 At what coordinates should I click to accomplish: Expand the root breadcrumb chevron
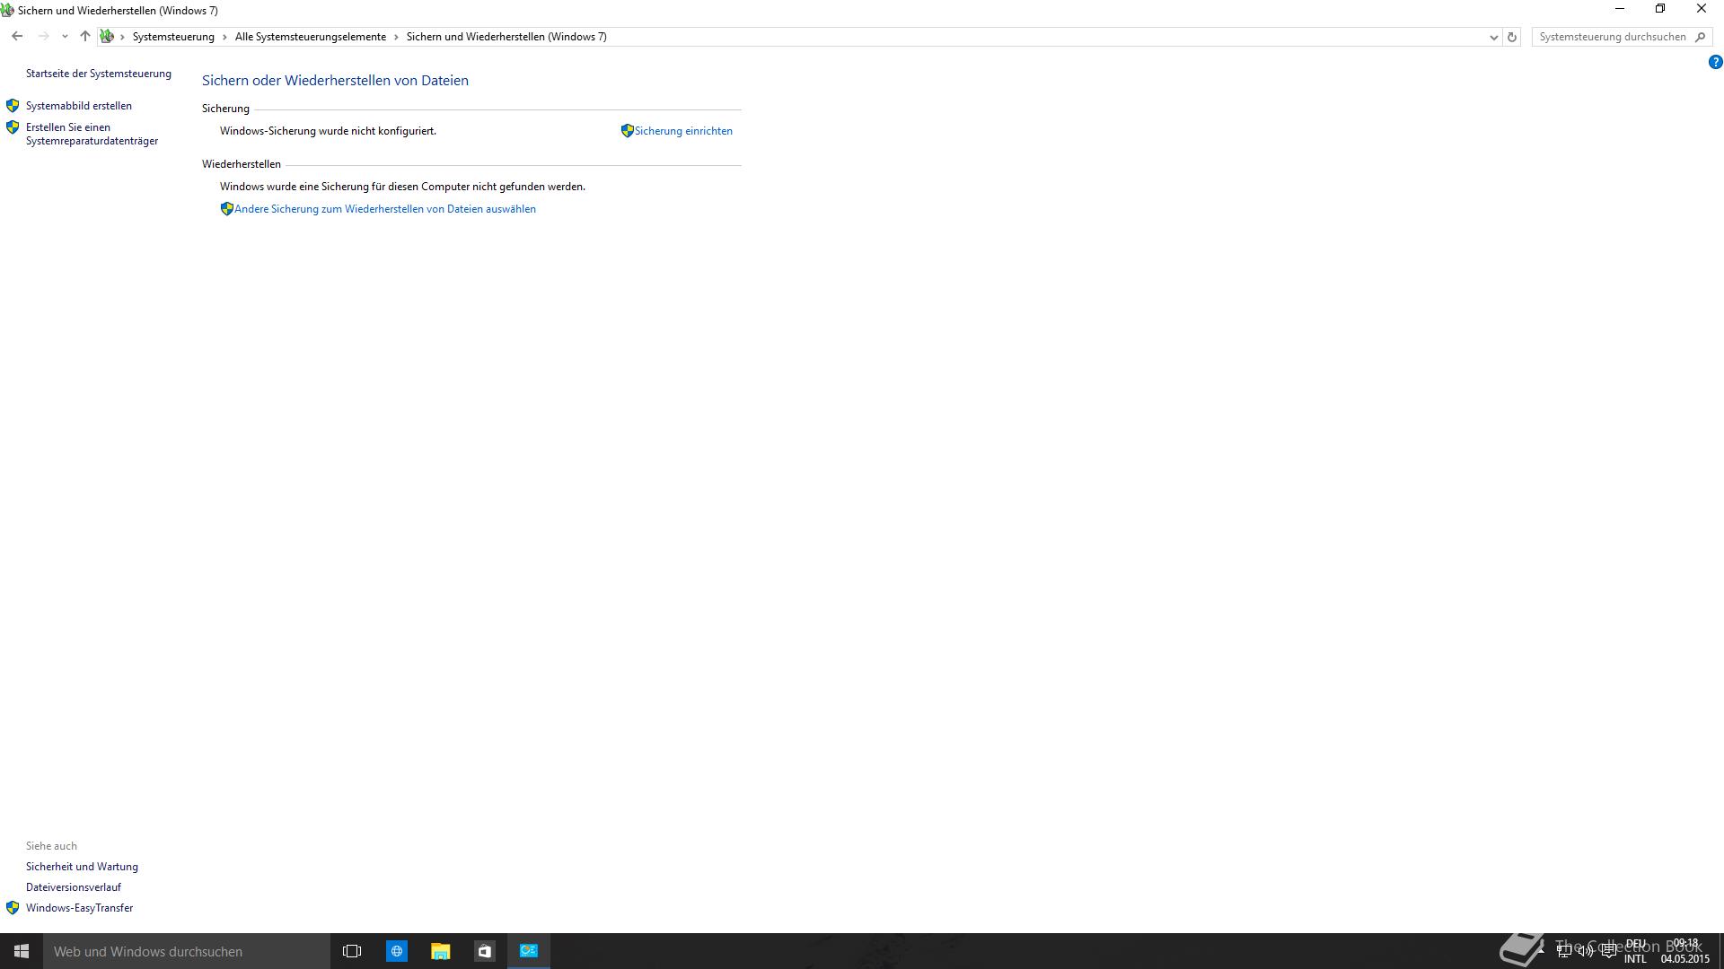point(122,37)
